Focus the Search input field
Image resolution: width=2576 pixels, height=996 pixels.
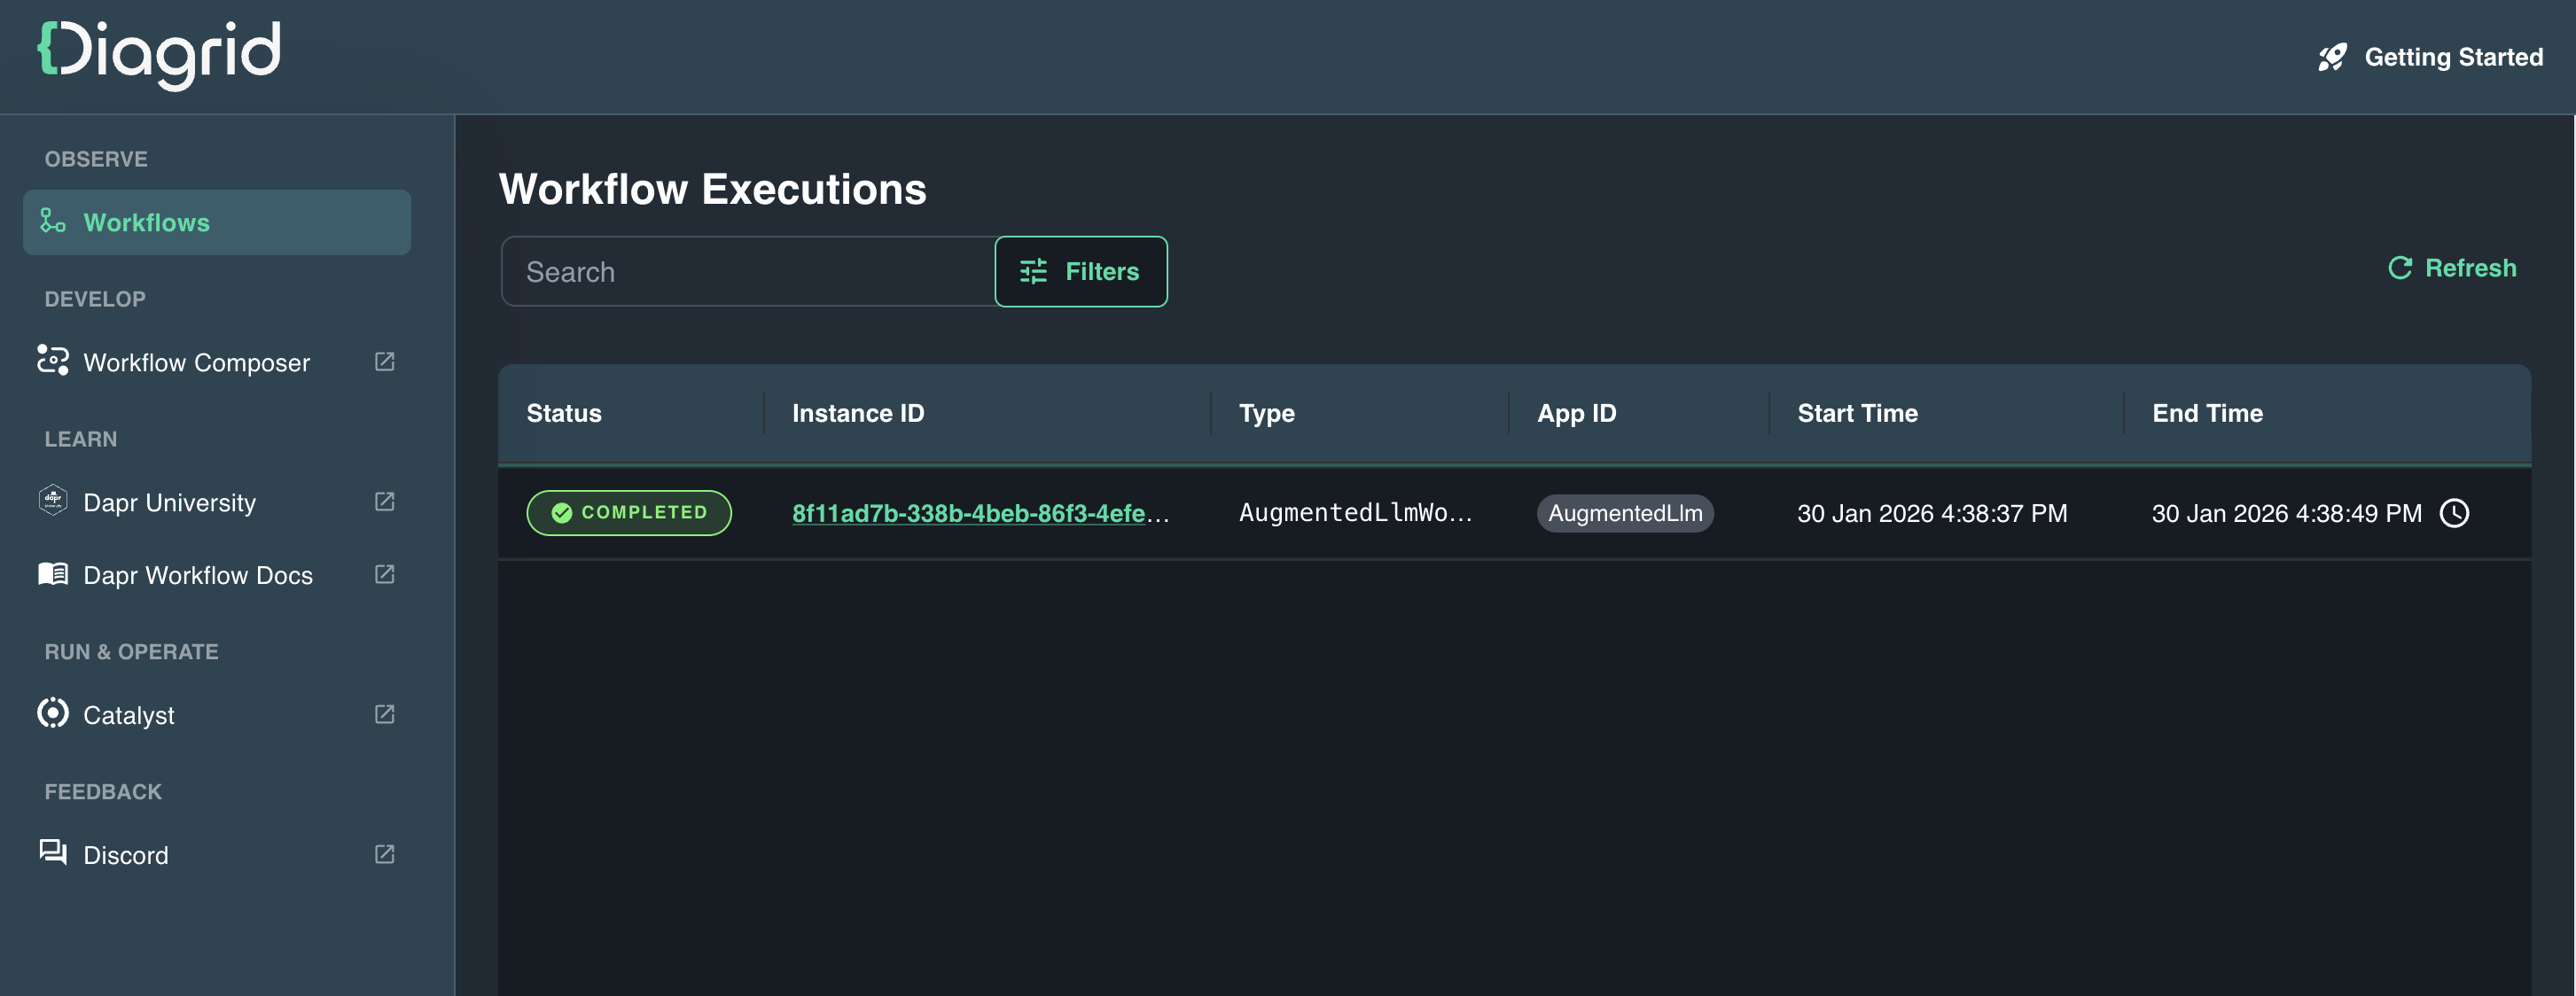(x=748, y=272)
